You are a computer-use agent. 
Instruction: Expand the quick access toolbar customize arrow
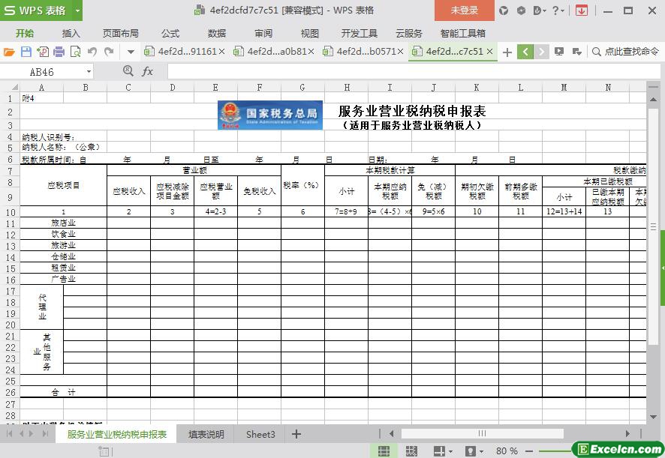point(131,52)
